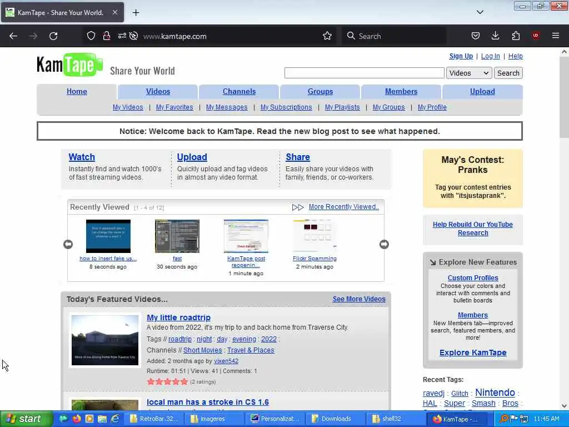
Task: Open the 'local man has a stroke in CS 1.6' title
Action: pyautogui.click(x=208, y=402)
